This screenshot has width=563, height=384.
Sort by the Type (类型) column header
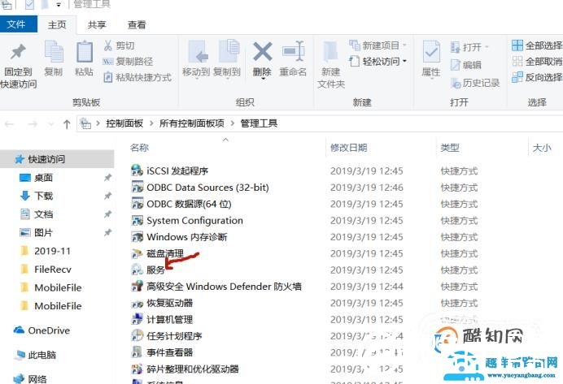[x=450, y=148]
